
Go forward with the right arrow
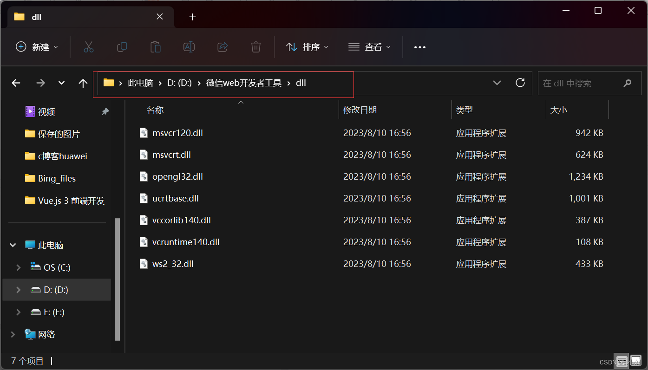pyautogui.click(x=40, y=83)
